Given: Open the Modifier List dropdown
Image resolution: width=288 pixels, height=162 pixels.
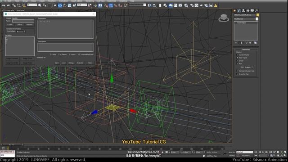Looking at the screenshot, I should coord(246,19).
